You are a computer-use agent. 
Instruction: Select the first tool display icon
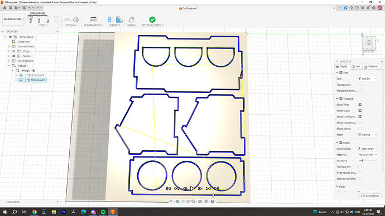tap(31, 19)
